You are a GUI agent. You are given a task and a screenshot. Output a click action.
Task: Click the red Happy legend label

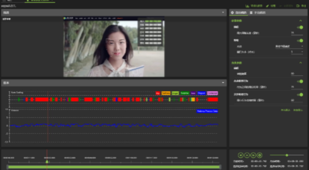tap(158, 93)
